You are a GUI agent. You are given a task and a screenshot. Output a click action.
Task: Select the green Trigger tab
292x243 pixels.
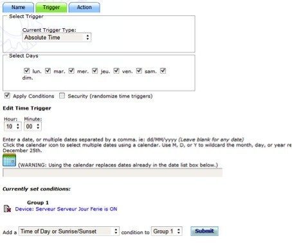[x=51, y=8]
